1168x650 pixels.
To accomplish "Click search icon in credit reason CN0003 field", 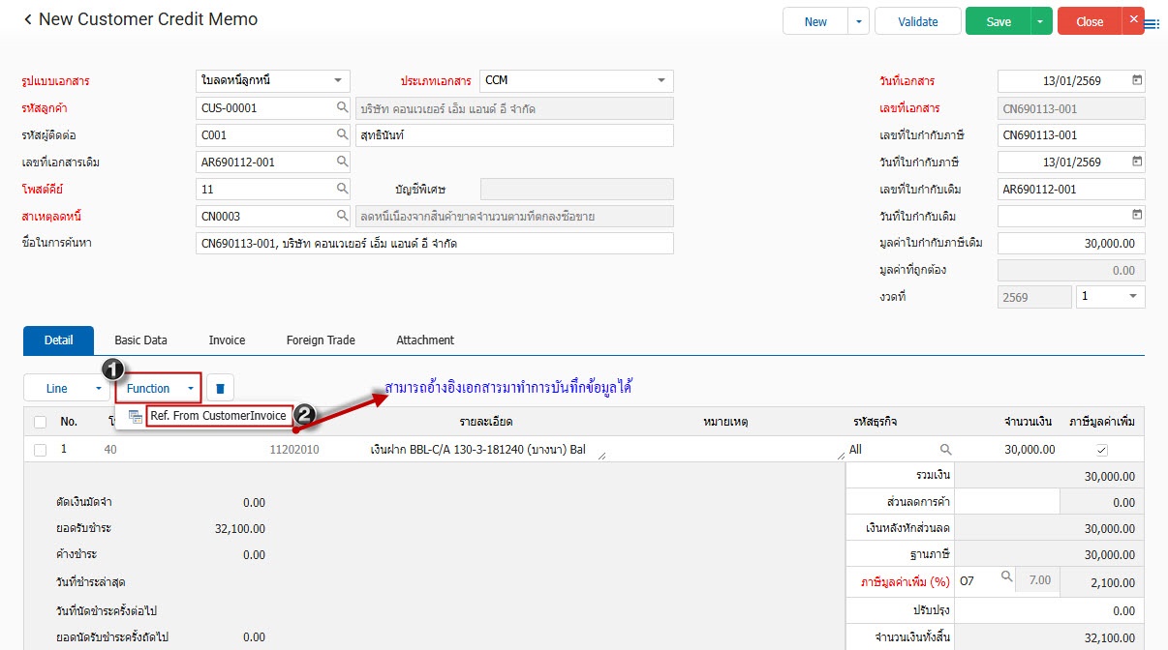I will [x=342, y=217].
